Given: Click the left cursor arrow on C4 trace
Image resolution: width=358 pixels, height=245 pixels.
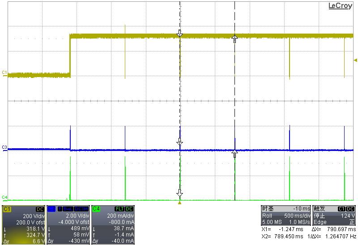Looking at the screenshot, I should (x=180, y=193).
